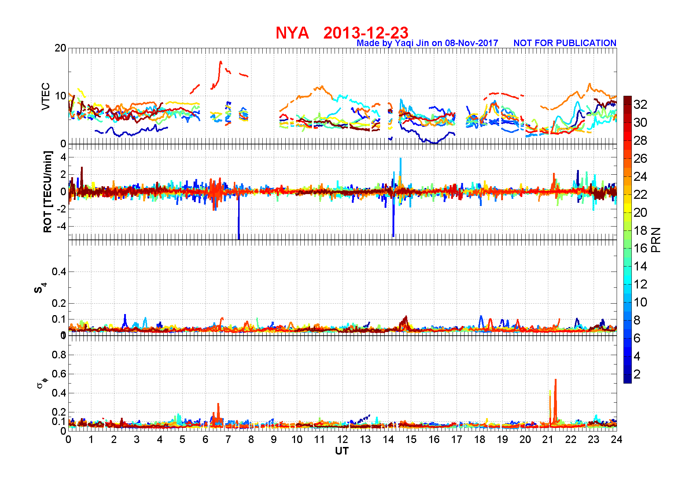685x479 pixels.
Task: Click ROT y-axis tick label -4
Action: click(62, 227)
